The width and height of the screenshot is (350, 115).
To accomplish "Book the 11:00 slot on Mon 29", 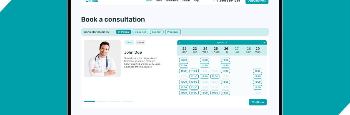I will tap(257, 71).
